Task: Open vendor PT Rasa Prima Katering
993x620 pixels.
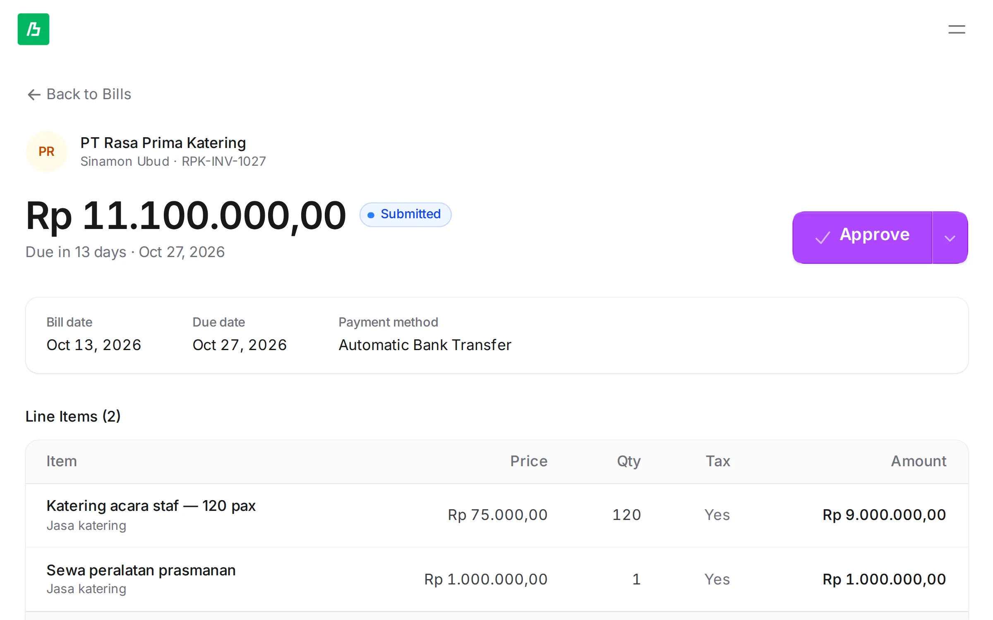Action: point(163,143)
